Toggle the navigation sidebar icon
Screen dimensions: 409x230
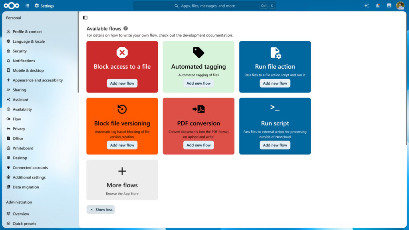click(85, 18)
